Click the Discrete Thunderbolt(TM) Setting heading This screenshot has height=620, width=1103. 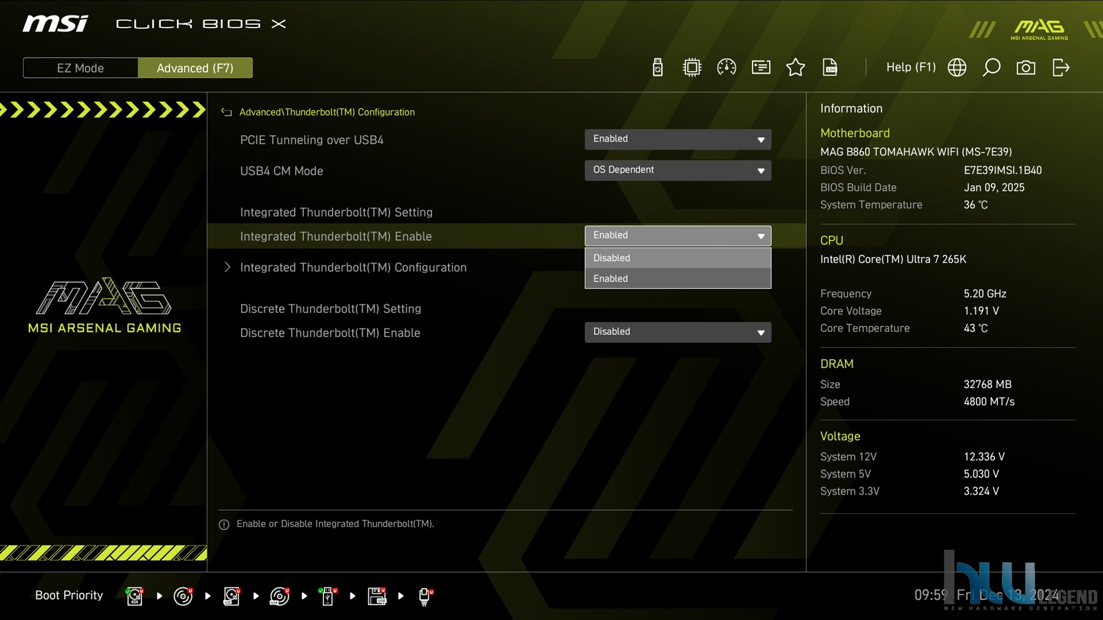[330, 308]
